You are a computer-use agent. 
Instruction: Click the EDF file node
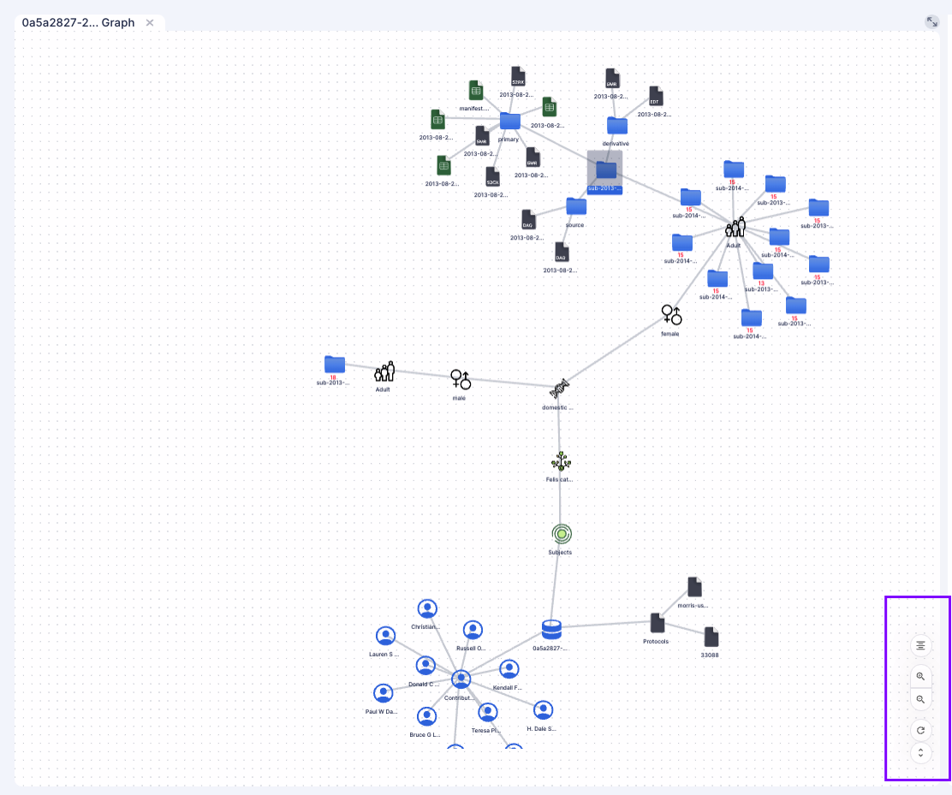point(656,96)
